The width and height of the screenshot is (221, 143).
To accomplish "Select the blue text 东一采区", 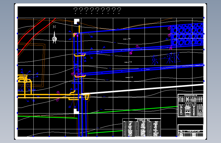I will tap(166, 59).
